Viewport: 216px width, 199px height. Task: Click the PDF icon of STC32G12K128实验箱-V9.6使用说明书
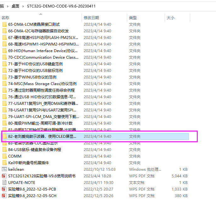pos(4,176)
